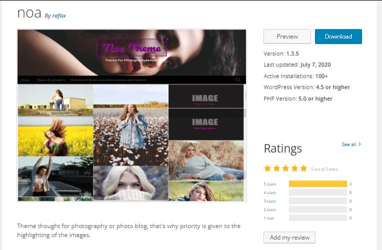Click the magenta search icon in theme preview
This screenshot has width=382, height=250.
point(238,79)
